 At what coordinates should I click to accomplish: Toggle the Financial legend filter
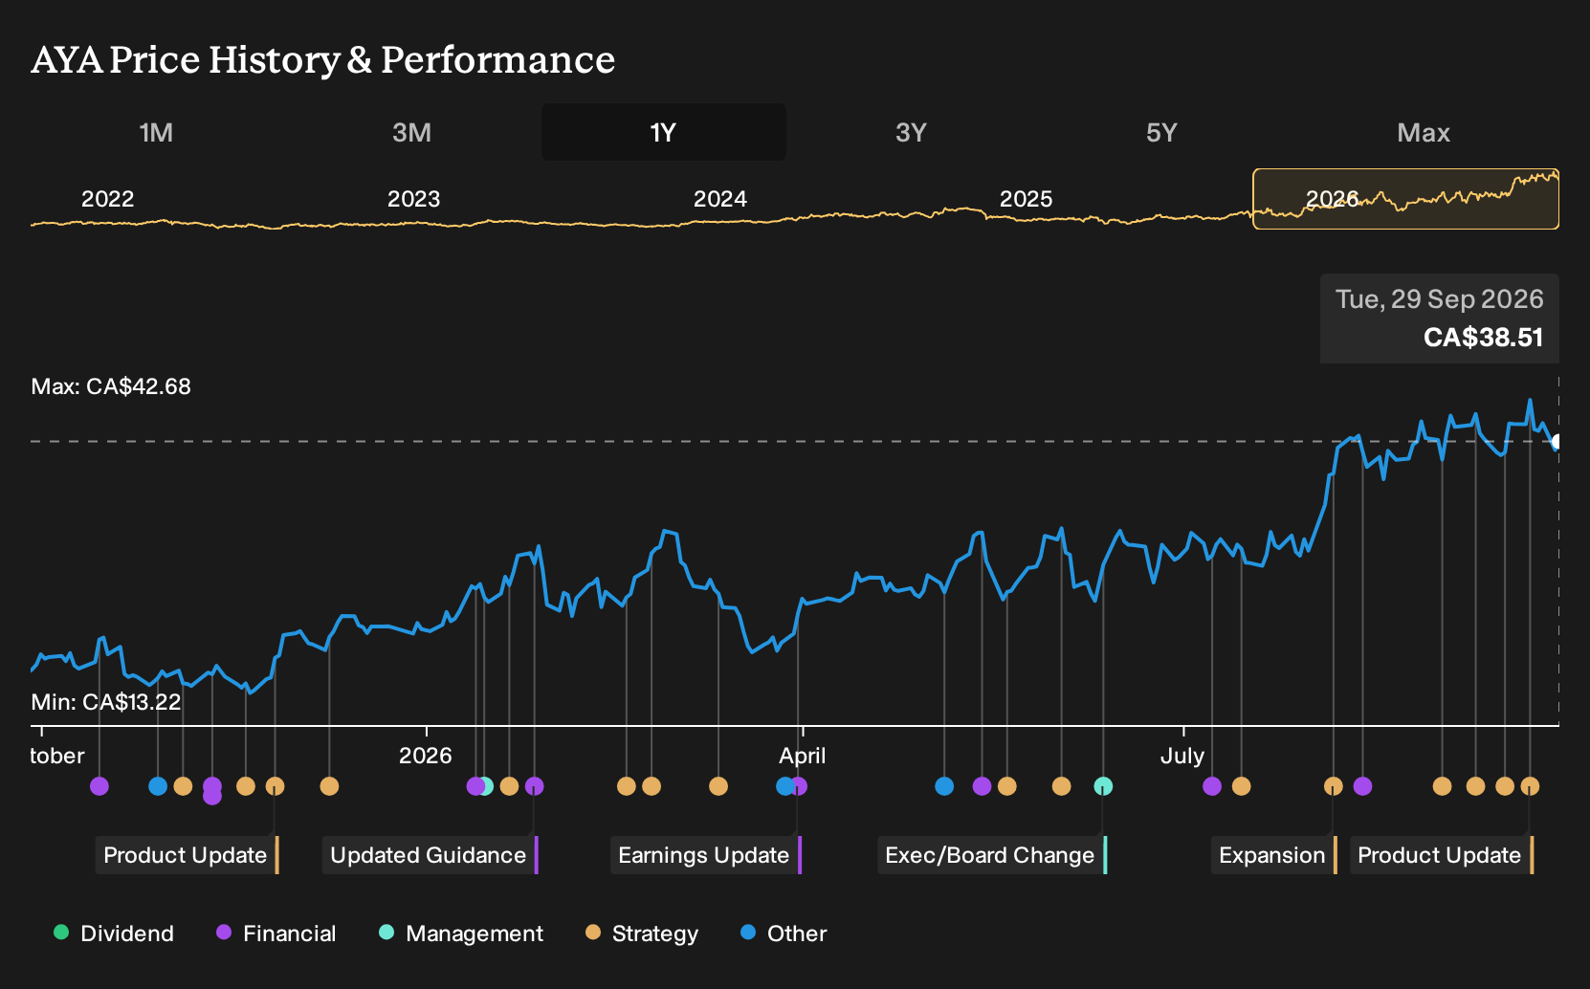tap(276, 933)
